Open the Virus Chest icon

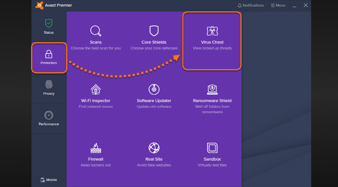[212, 31]
